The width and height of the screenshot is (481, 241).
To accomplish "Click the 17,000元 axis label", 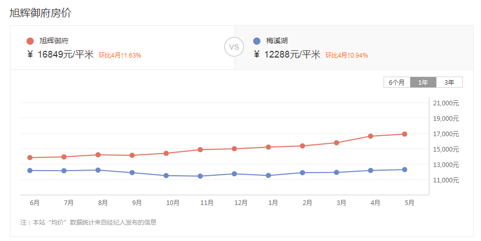I will (x=446, y=134).
